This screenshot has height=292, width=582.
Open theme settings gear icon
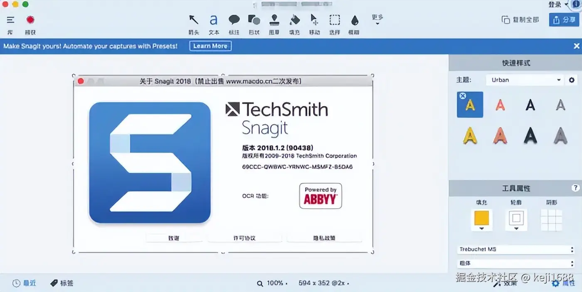point(572,80)
